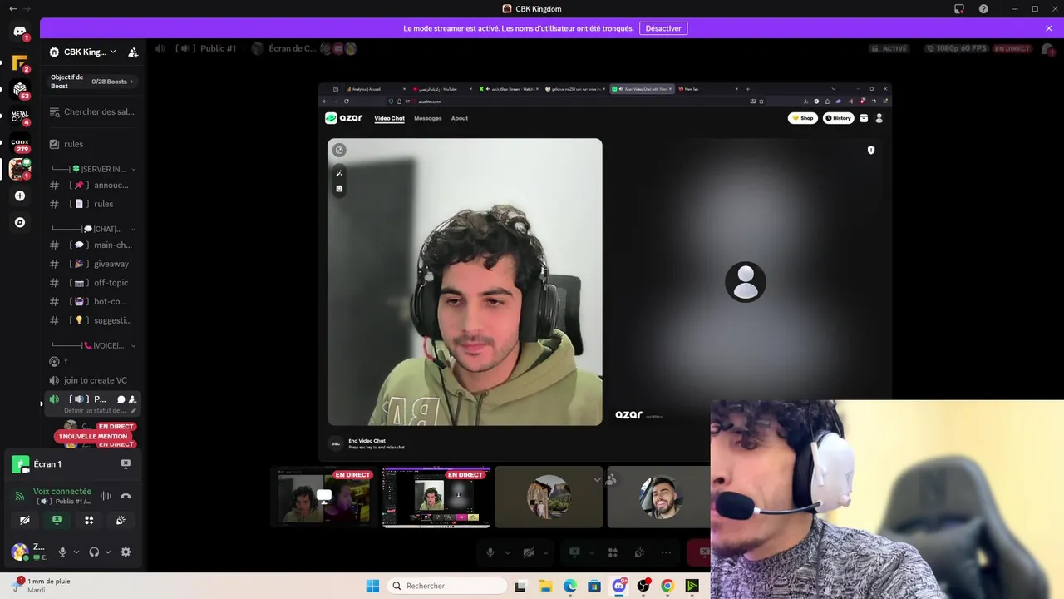Open mic options arrow in call bar
This screenshot has height=599, width=1064.
tap(507, 552)
